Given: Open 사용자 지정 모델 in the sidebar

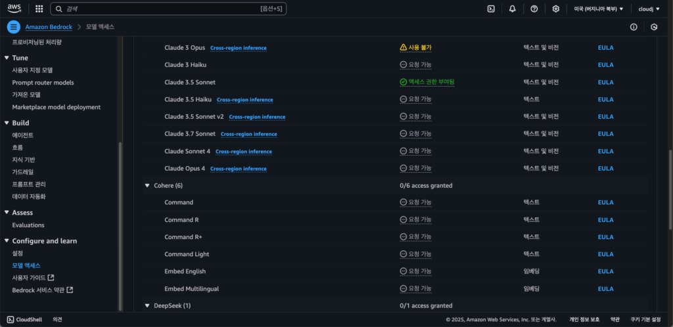Looking at the screenshot, I should click(x=32, y=70).
